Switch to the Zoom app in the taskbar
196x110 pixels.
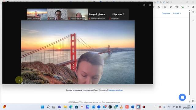99,107
